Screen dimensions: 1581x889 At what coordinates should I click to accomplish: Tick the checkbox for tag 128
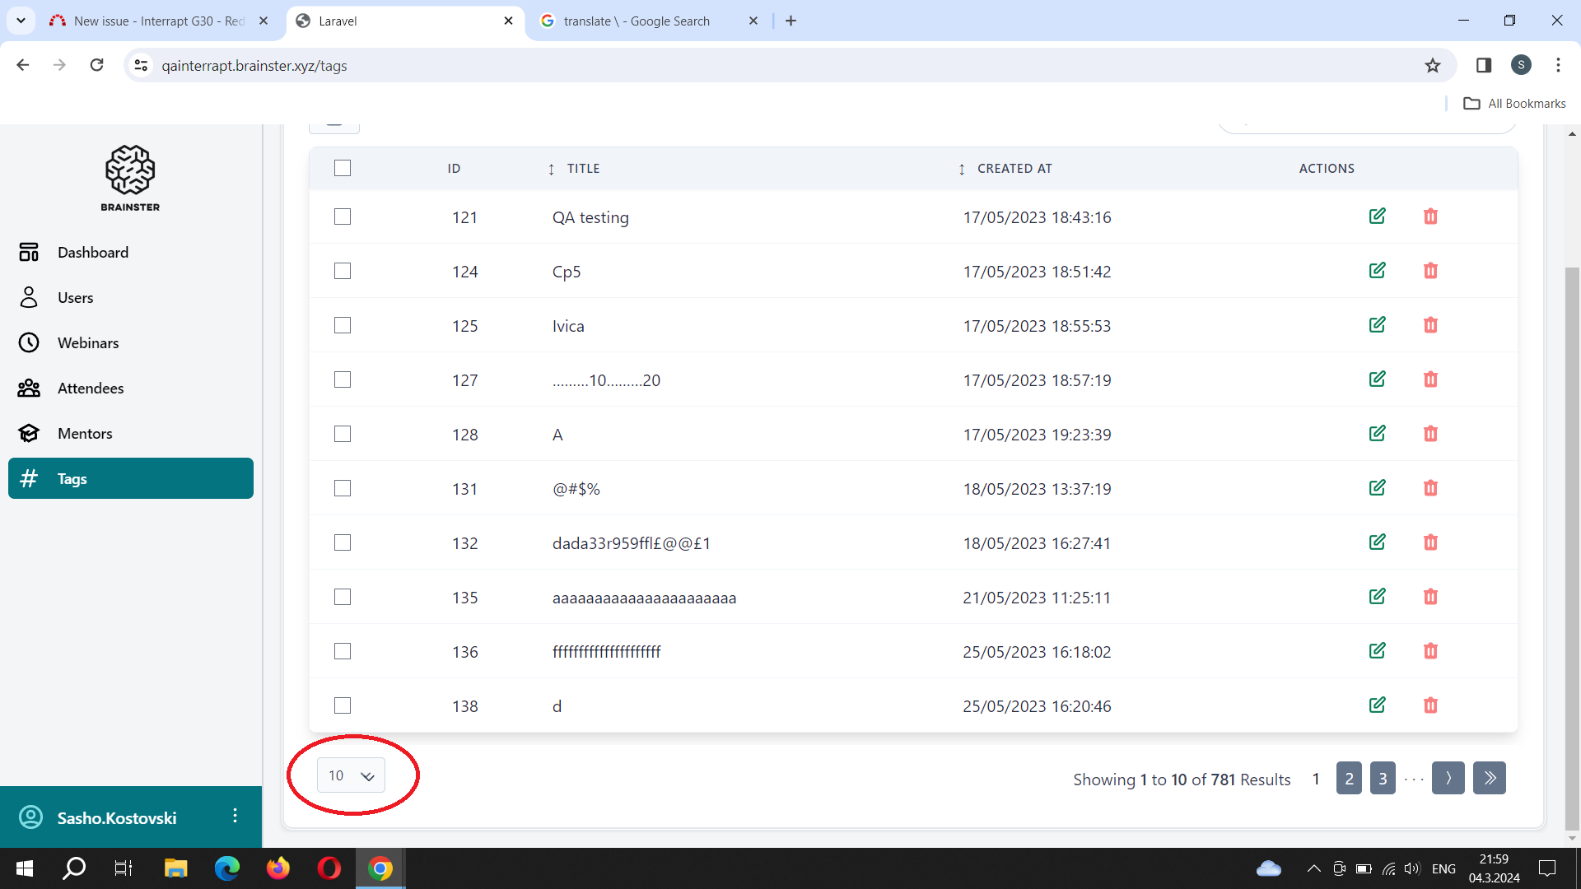click(x=343, y=434)
